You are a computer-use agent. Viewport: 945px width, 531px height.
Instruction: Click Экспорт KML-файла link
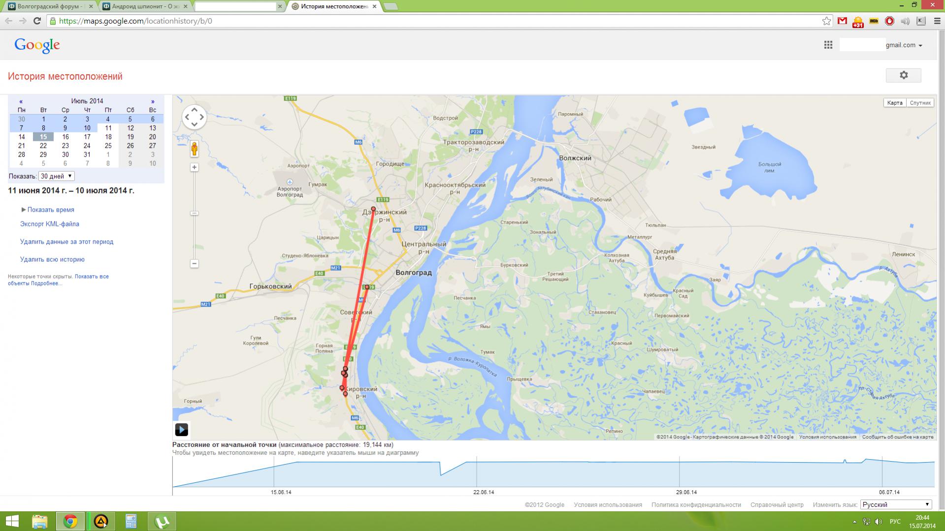pyautogui.click(x=50, y=224)
